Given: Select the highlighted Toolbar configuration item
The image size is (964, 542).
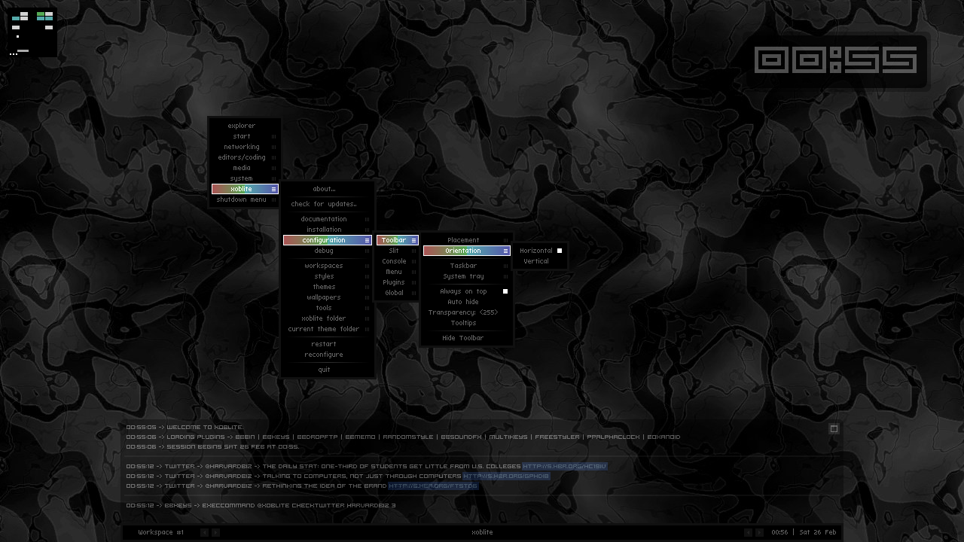Looking at the screenshot, I should click(x=397, y=240).
